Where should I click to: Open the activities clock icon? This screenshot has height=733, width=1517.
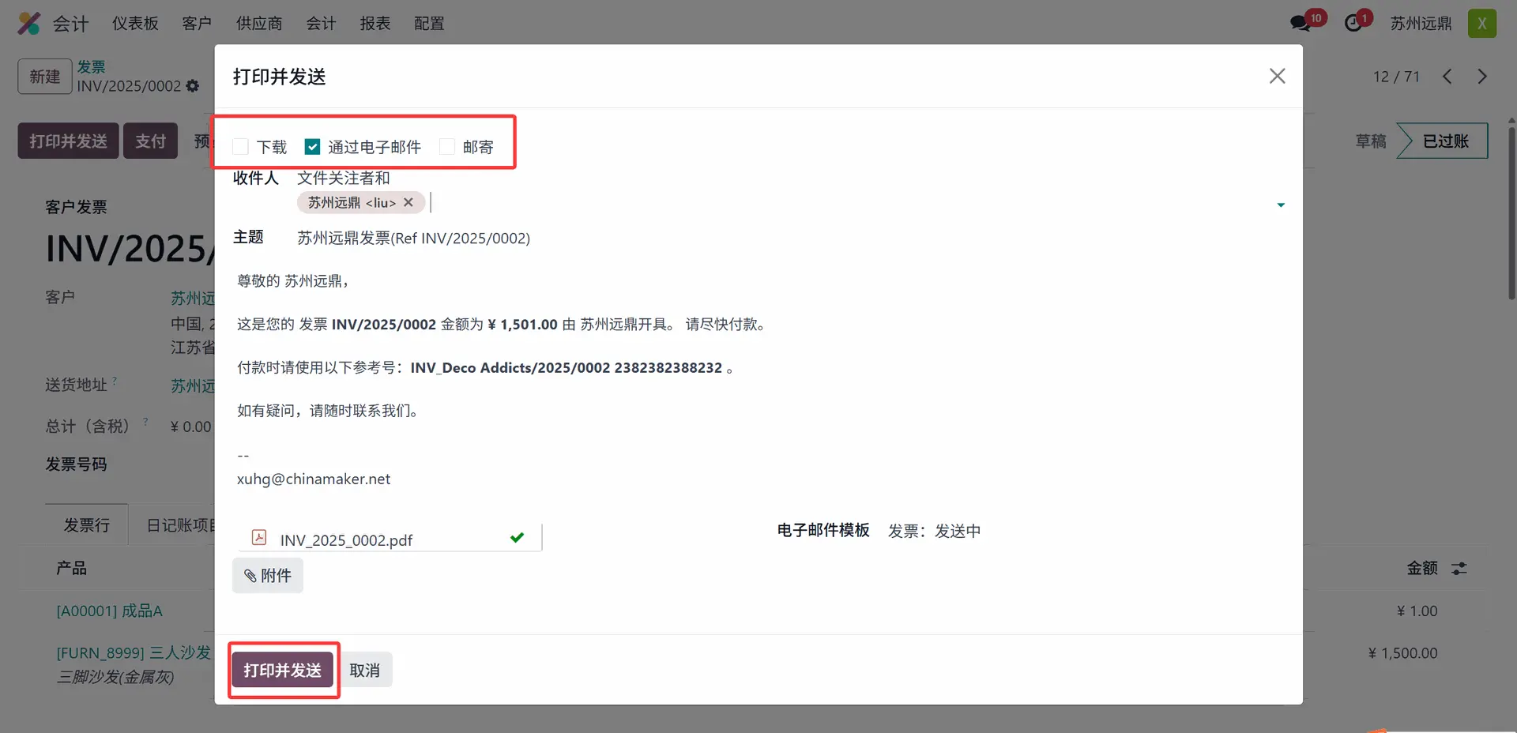click(1353, 24)
